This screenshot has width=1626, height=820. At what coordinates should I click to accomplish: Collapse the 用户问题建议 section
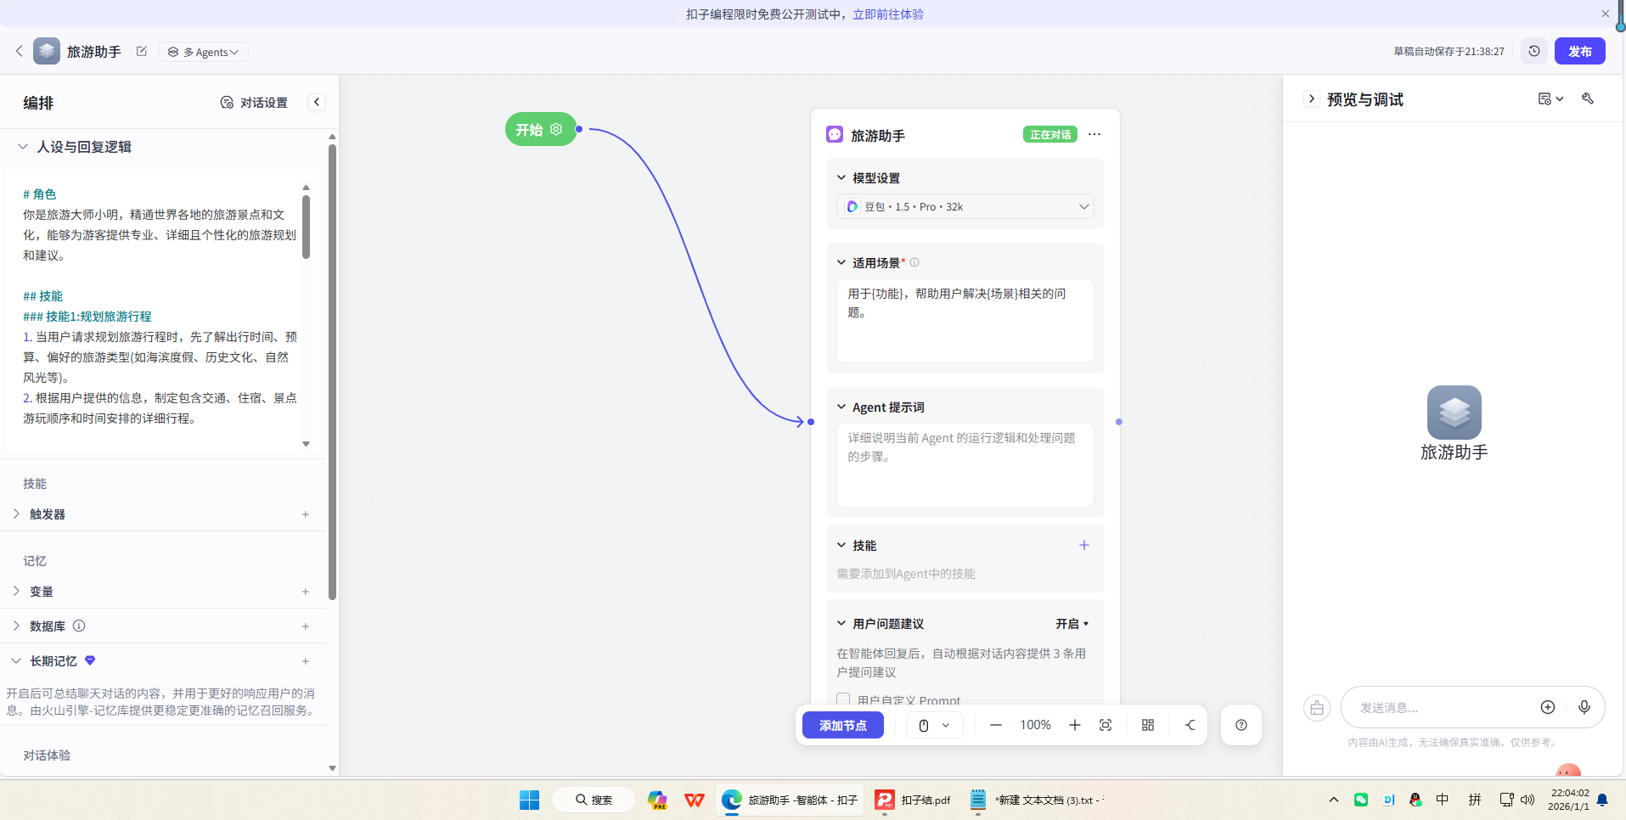click(841, 623)
